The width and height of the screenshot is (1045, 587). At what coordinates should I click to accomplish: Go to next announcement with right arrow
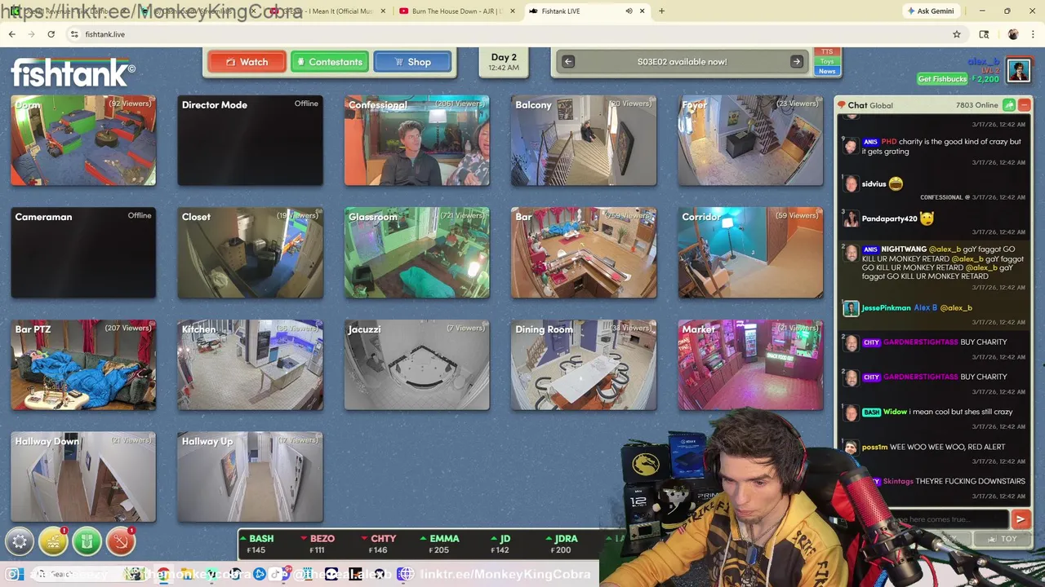797,62
